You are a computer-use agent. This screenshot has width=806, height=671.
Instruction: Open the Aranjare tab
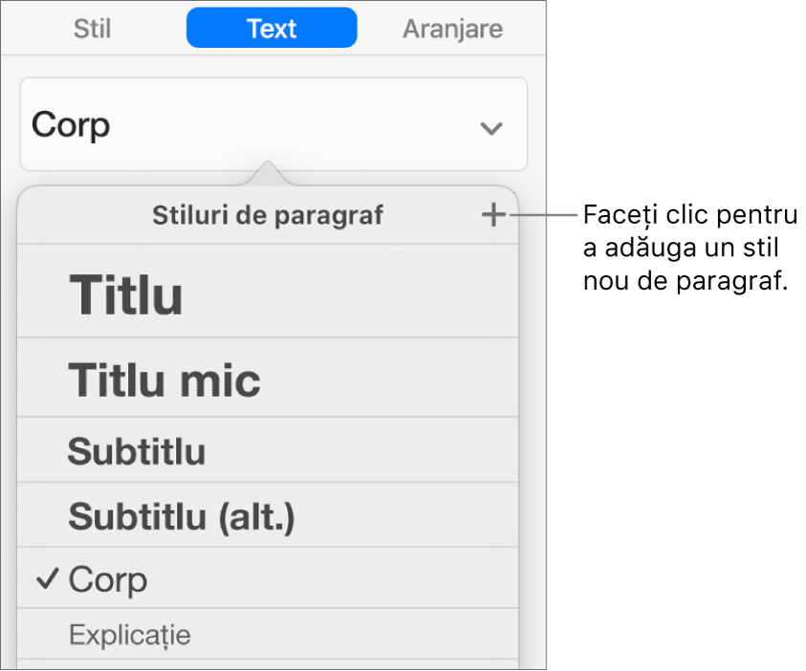(x=452, y=29)
